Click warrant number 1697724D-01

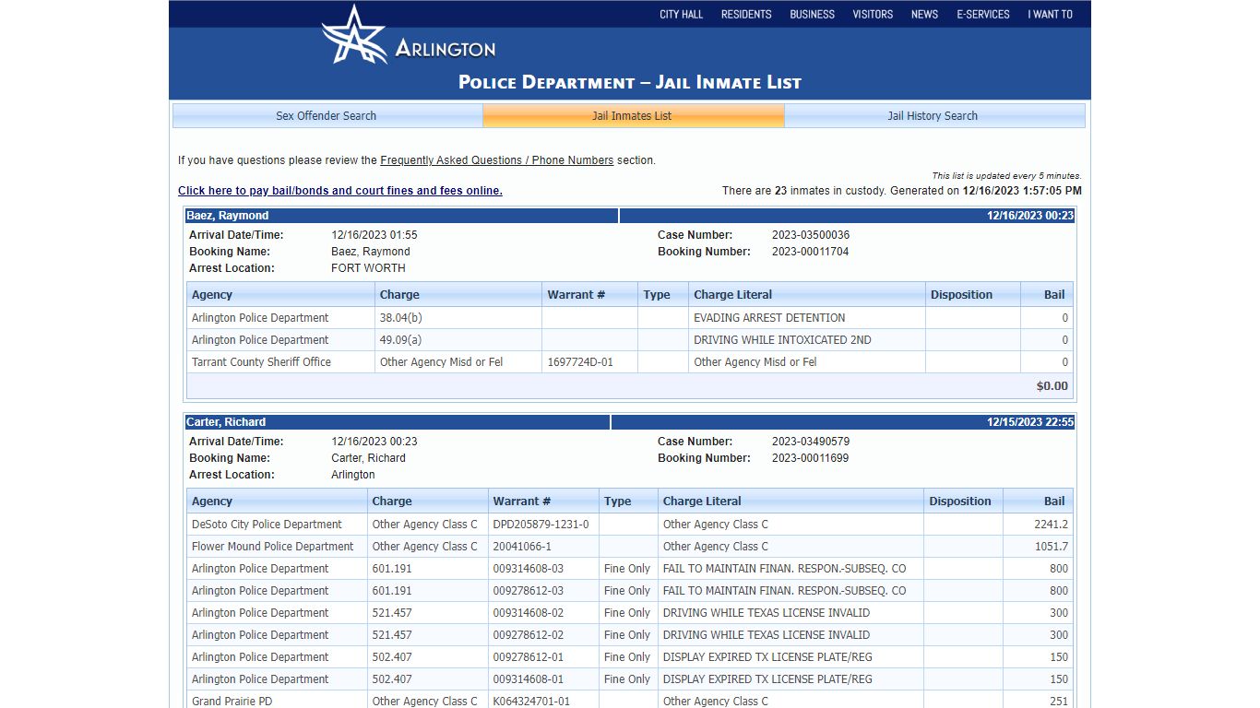pyautogui.click(x=580, y=362)
